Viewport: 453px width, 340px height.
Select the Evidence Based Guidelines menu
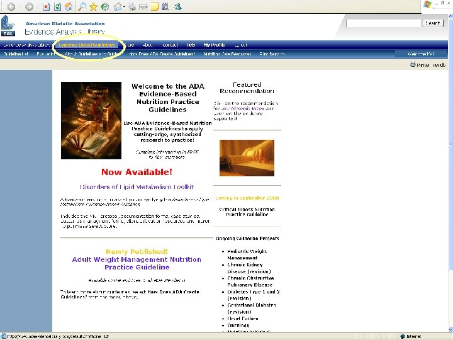point(87,45)
